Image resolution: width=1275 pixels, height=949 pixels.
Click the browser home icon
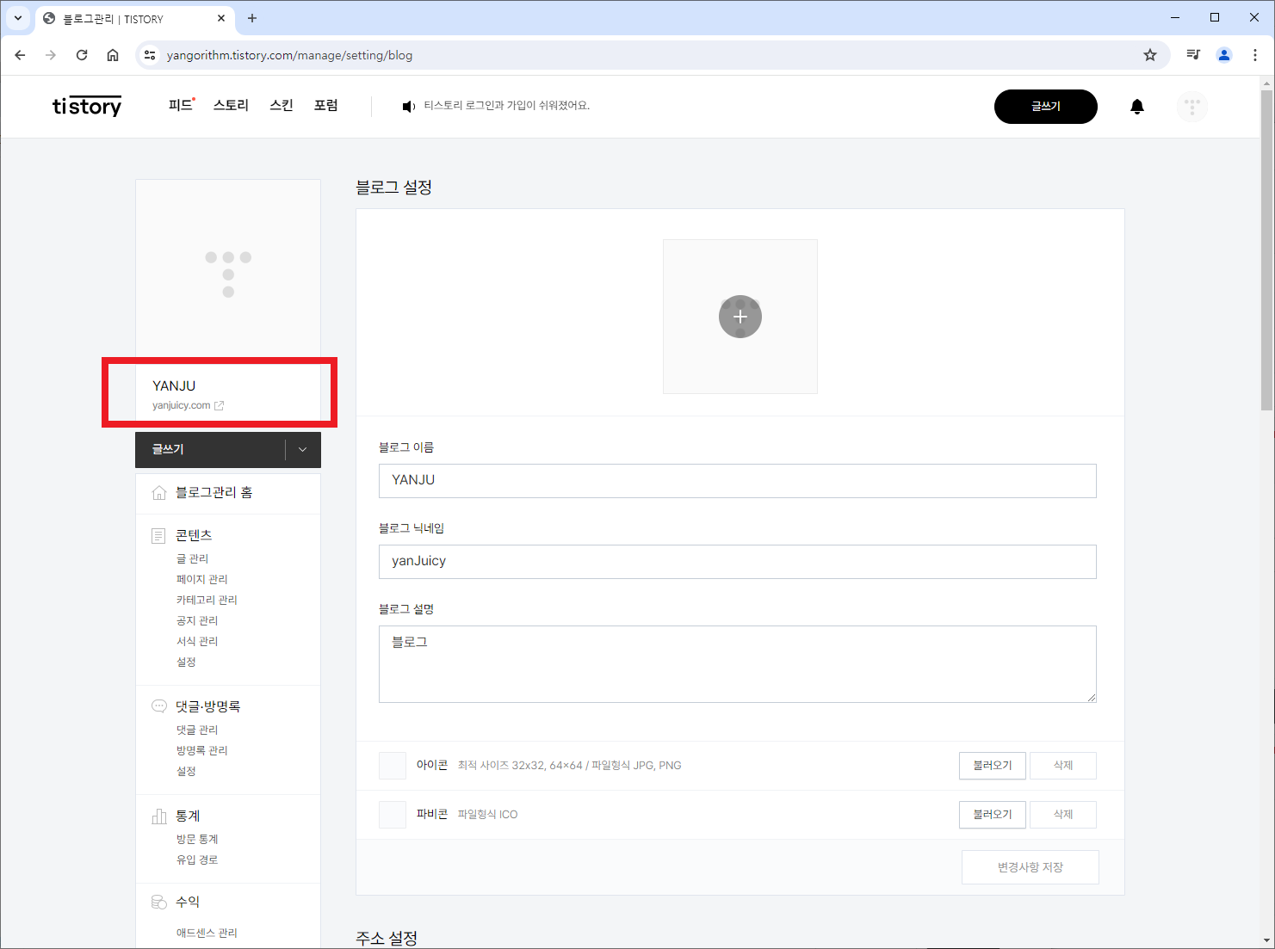(x=113, y=55)
